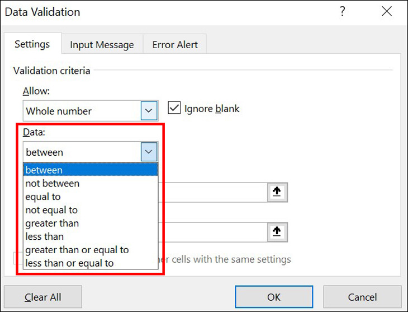408x312 pixels.
Task: Open the Error Alert tab
Action: 175,45
